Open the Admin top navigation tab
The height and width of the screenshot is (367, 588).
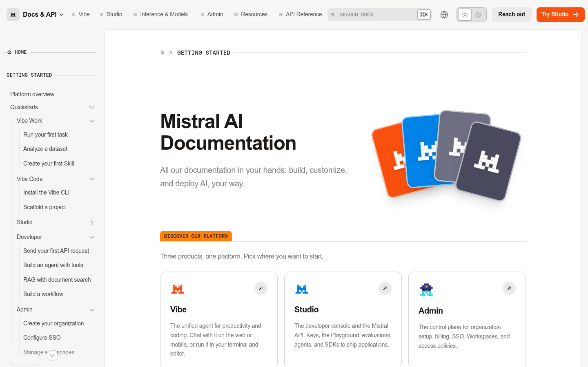coord(212,14)
